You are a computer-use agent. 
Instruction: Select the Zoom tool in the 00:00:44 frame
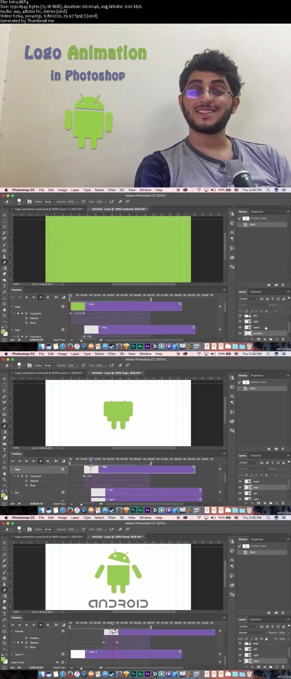[x=4, y=316]
